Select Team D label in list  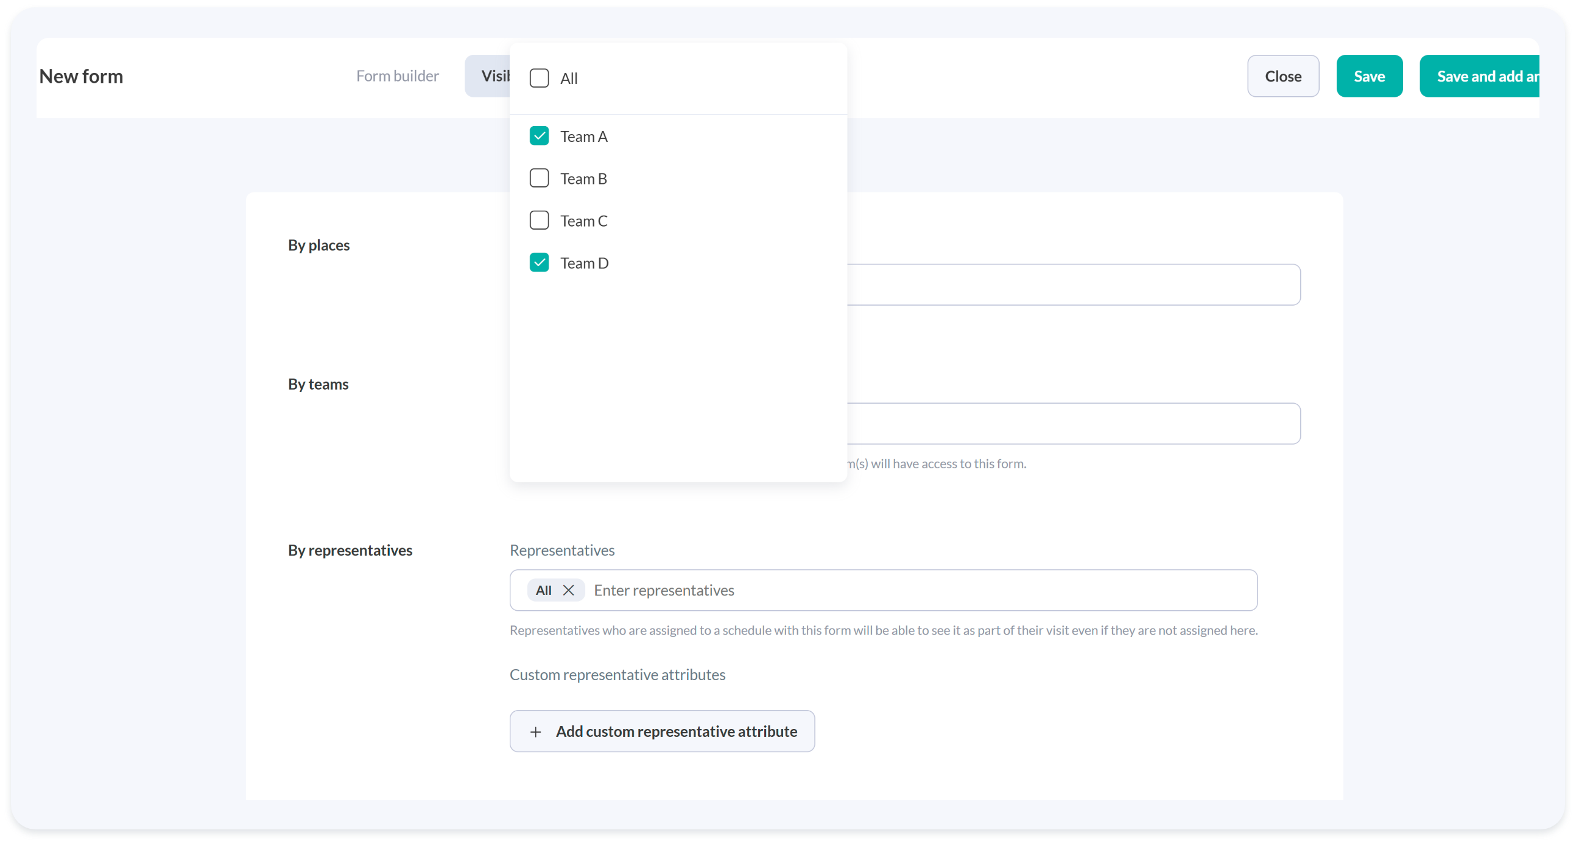coord(584,263)
